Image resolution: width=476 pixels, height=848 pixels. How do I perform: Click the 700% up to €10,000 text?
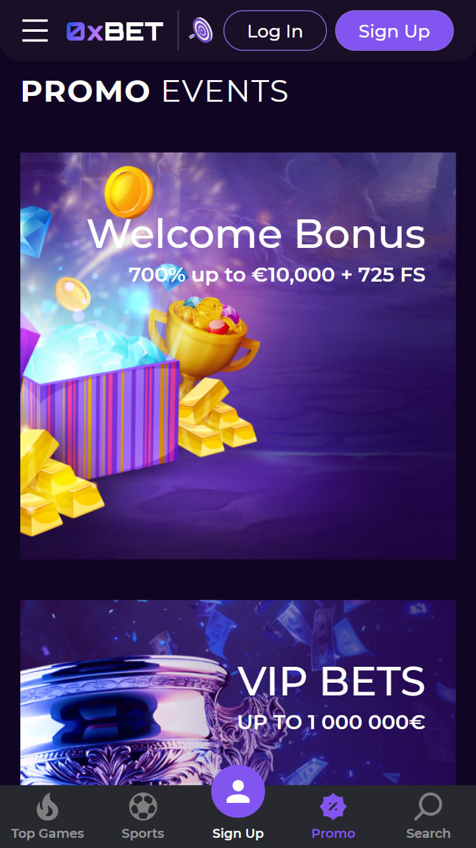(232, 275)
